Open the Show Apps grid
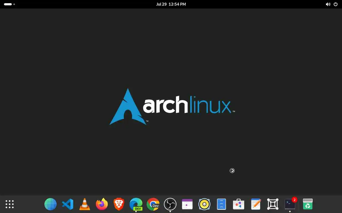This screenshot has width=342, height=213. (x=10, y=204)
